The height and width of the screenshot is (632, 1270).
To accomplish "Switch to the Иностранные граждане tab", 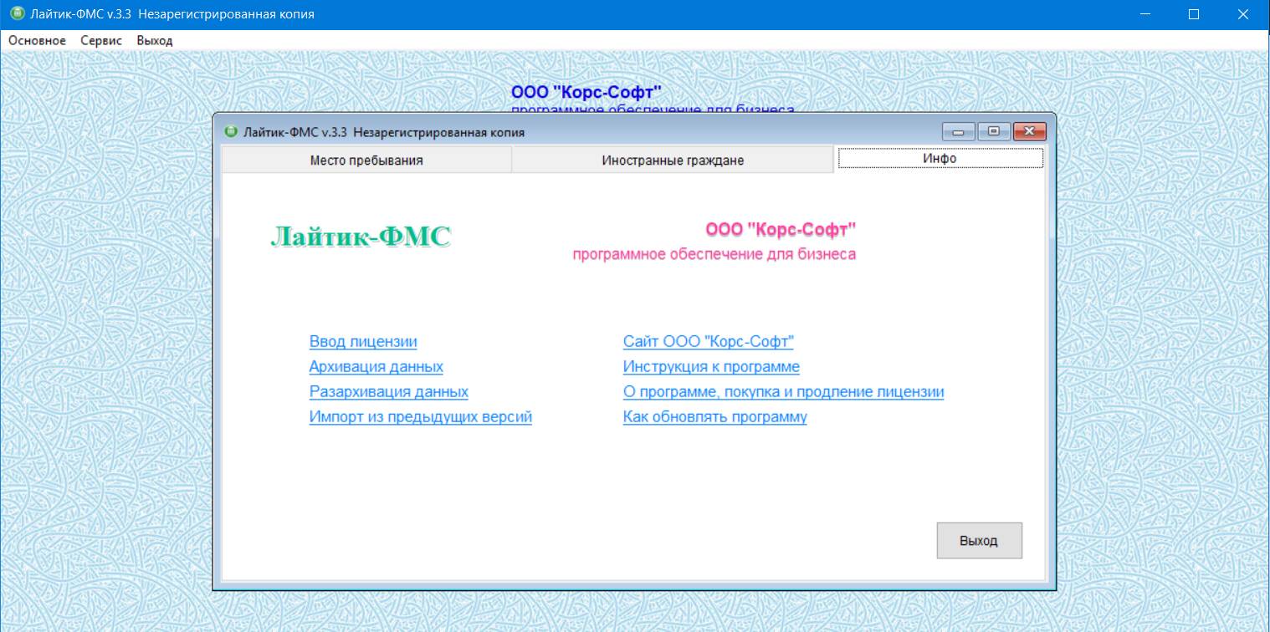I will click(x=672, y=161).
